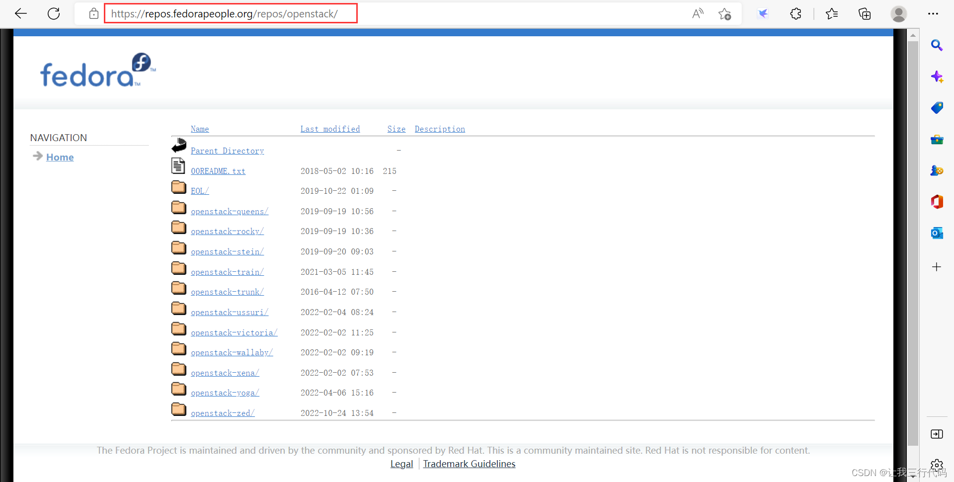Click the Parent Directory back-arrow icon

179,146
